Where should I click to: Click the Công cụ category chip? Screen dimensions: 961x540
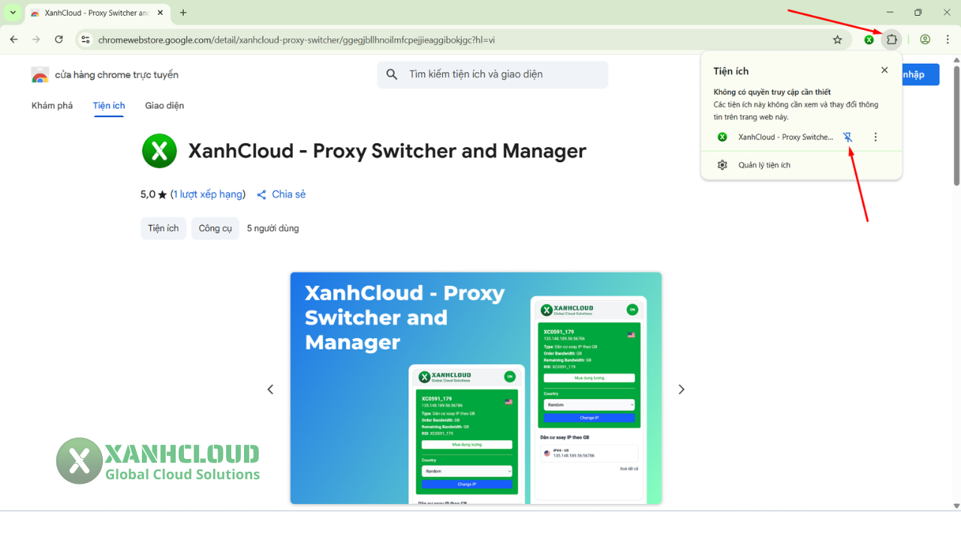[x=215, y=228]
